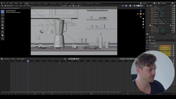Select the Select Box tool in viewport toolbar
The image size is (176, 99).
[2, 12]
